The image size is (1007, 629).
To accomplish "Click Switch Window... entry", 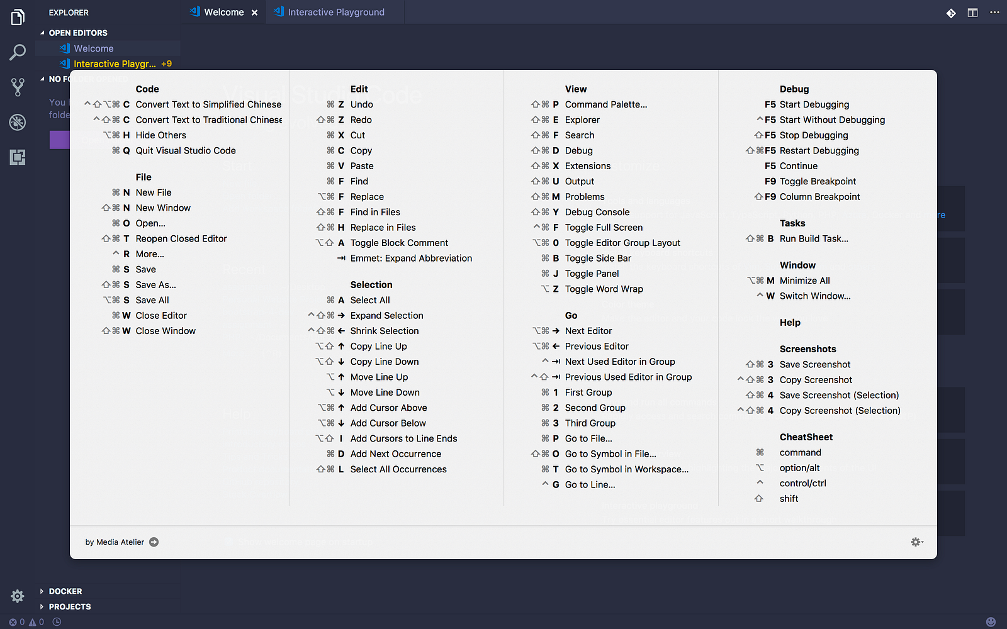I will point(815,296).
